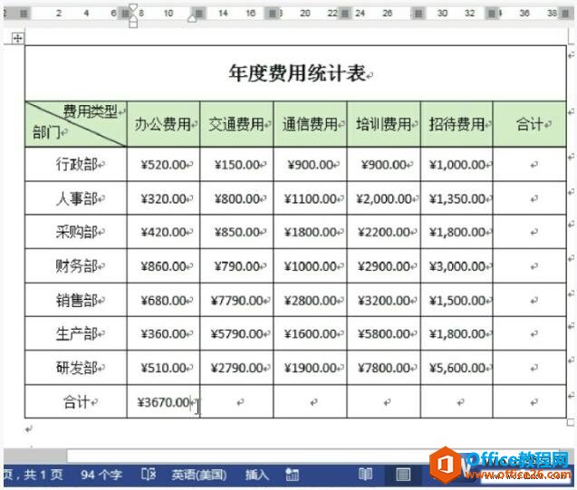Click the ¥1,500.00 cell
The image size is (577, 490).
pos(457,301)
